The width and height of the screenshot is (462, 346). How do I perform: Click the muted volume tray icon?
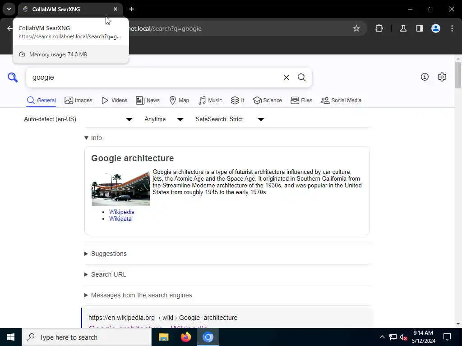click(x=403, y=337)
